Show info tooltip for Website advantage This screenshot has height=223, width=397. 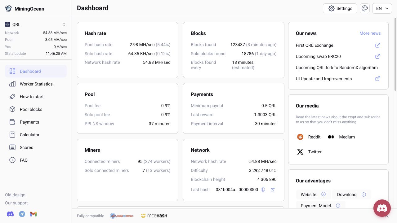tap(323, 195)
